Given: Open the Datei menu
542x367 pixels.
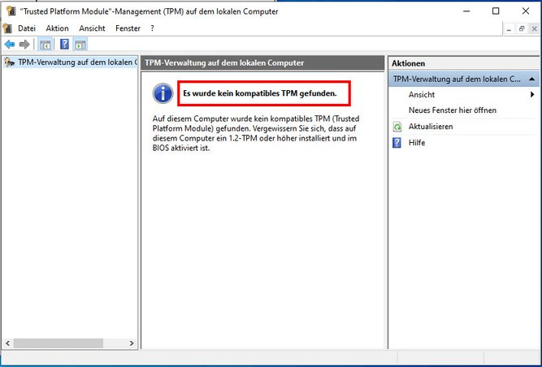Looking at the screenshot, I should pos(27,28).
